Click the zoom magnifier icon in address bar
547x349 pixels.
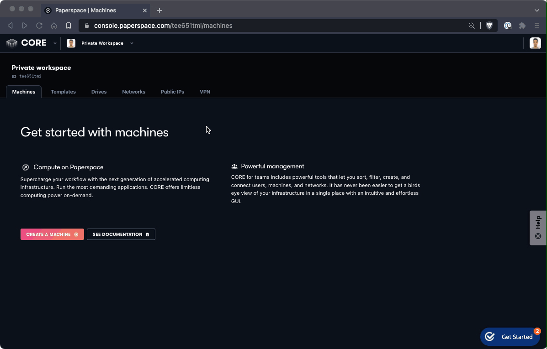[472, 26]
